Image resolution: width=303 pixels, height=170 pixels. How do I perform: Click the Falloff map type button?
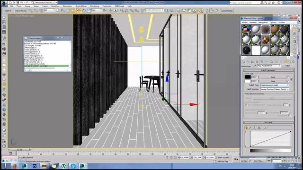point(288,66)
